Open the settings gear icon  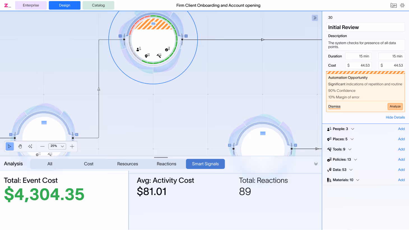point(402,5)
